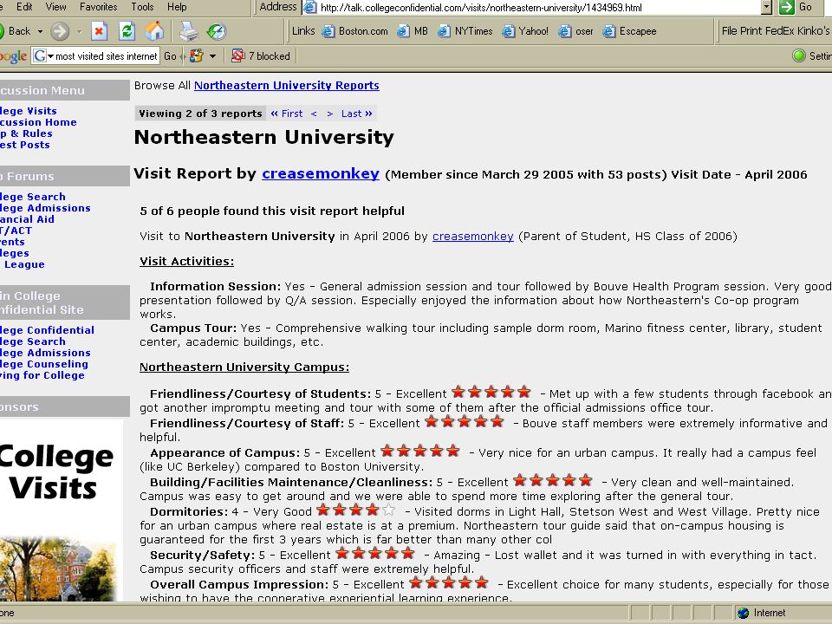Click the grey Forward arrow button

[x=60, y=31]
